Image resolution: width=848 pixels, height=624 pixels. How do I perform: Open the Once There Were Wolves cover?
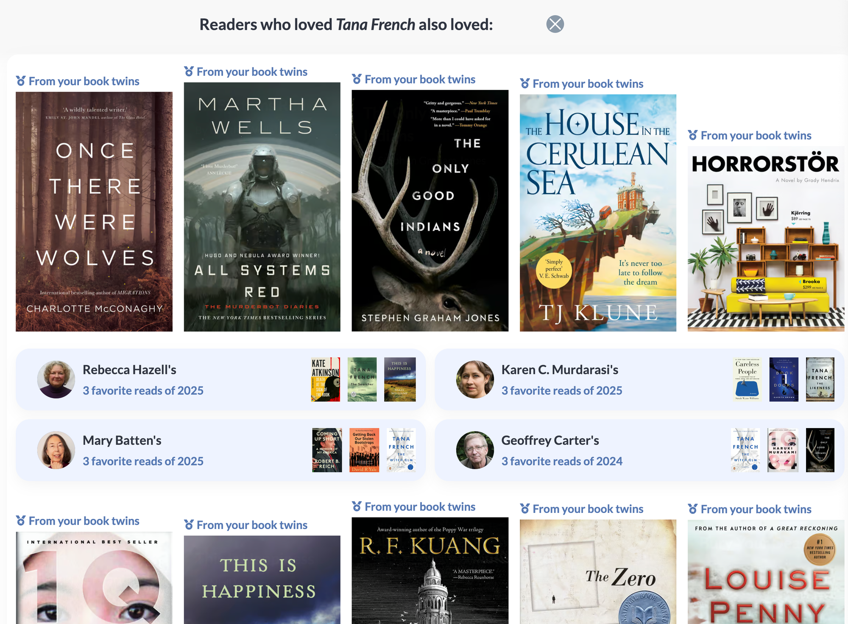coord(94,212)
